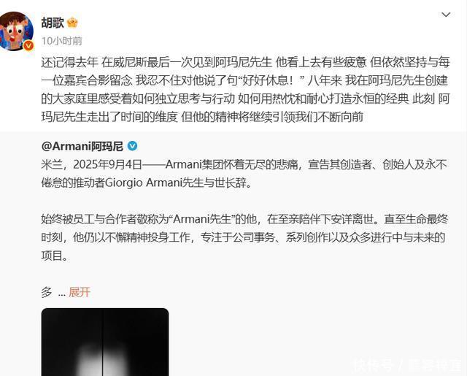
Task: Open the black-and-white attached image thumbnail
Action: [x=105, y=342]
